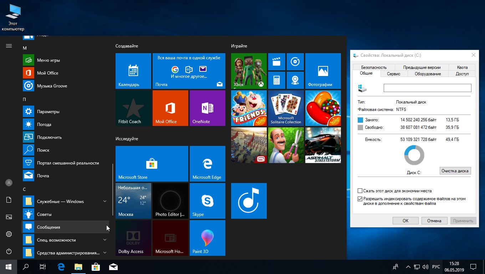Click the РУС language indicator
Screen dimensions: 485x274
pos(436,267)
